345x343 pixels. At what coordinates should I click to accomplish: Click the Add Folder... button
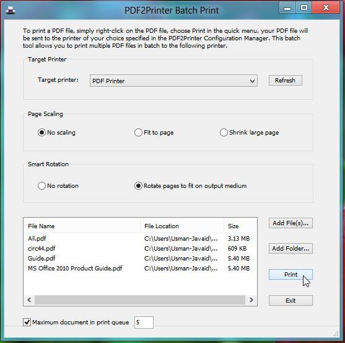[x=290, y=249]
